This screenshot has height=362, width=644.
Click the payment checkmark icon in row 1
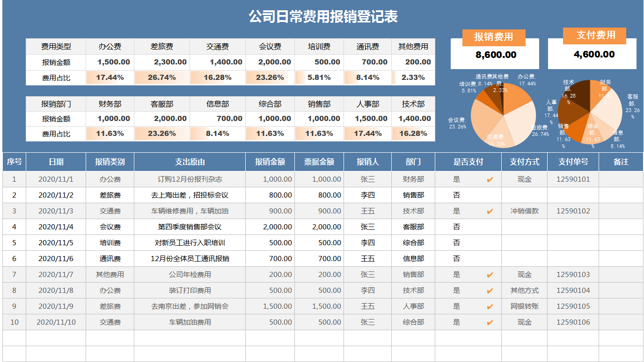490,179
